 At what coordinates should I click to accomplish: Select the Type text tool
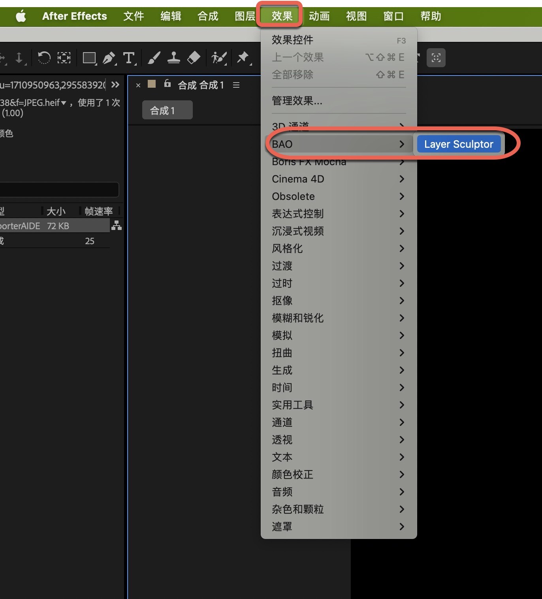tap(129, 58)
